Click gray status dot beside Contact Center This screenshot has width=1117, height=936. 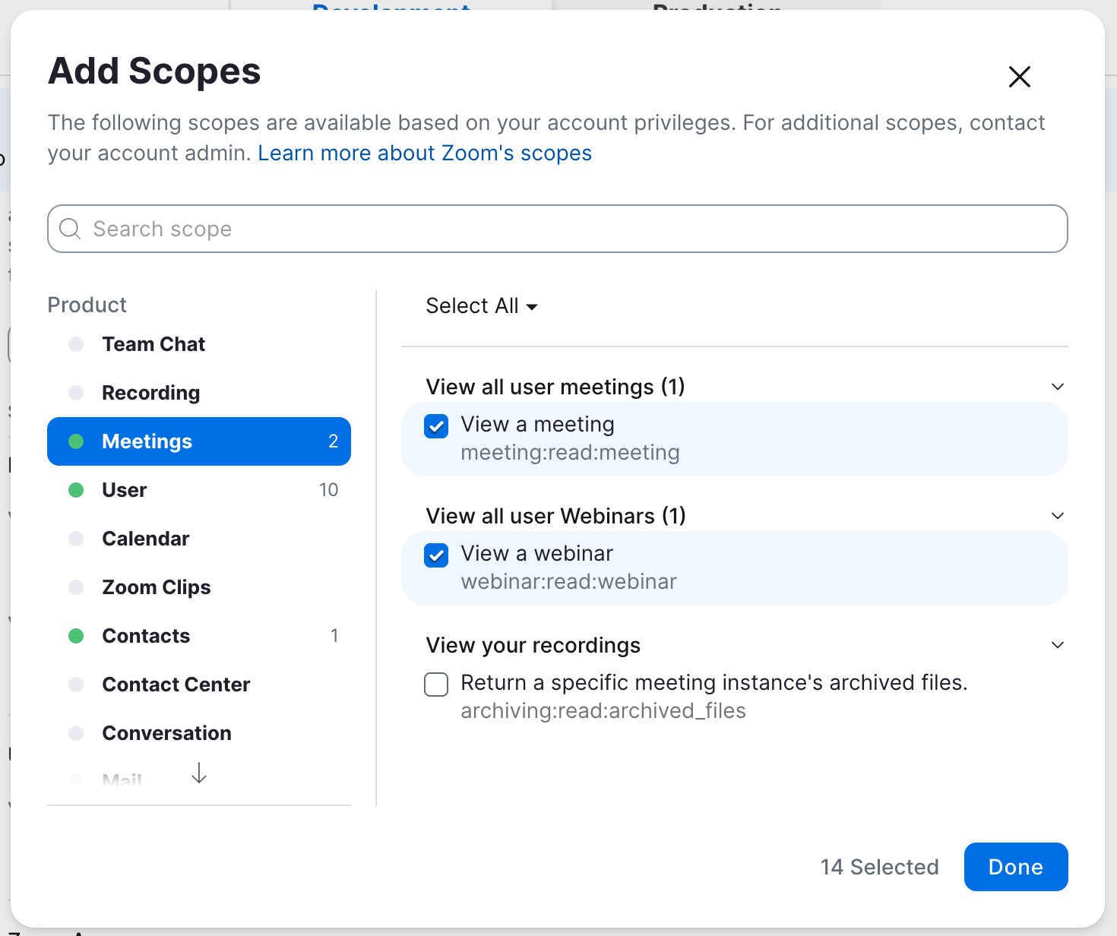[x=76, y=685]
